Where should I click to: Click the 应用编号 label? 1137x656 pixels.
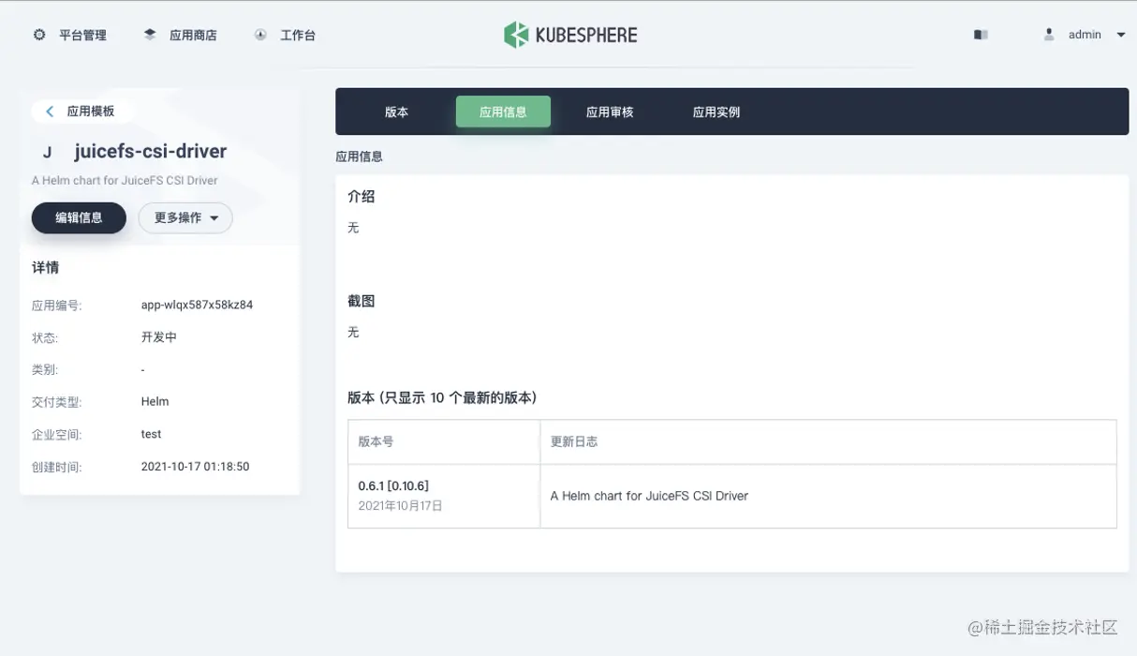[x=56, y=306]
